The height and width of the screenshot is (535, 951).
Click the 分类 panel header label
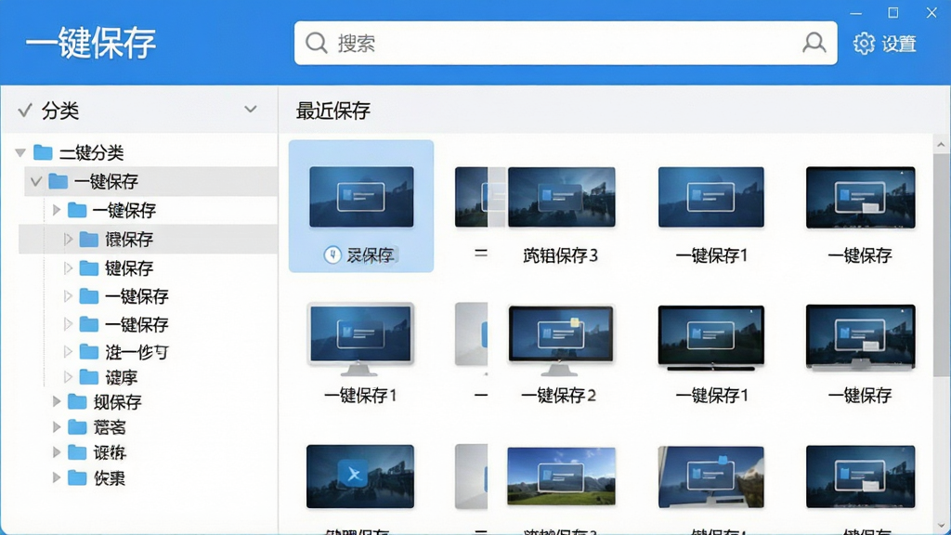[60, 111]
